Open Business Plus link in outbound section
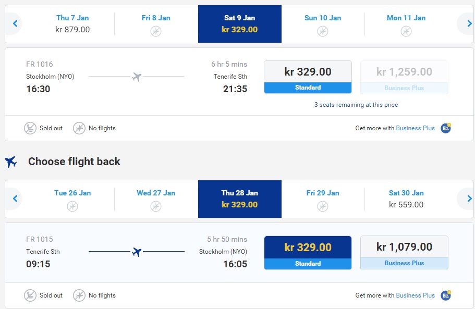Image resolution: width=475 pixels, height=309 pixels. [x=415, y=128]
